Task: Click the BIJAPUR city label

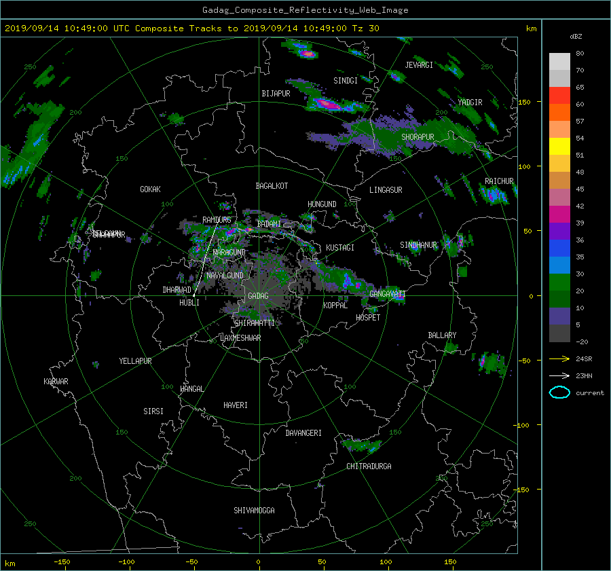Action: point(276,94)
